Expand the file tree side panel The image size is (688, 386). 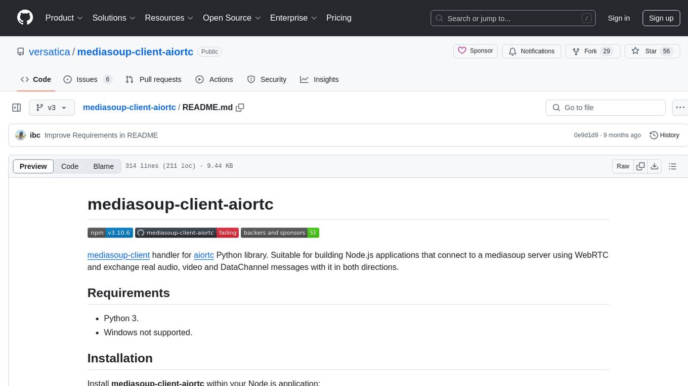(17, 108)
